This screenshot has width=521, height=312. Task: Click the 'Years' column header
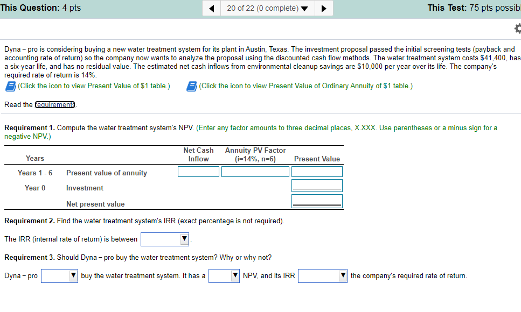(35, 158)
